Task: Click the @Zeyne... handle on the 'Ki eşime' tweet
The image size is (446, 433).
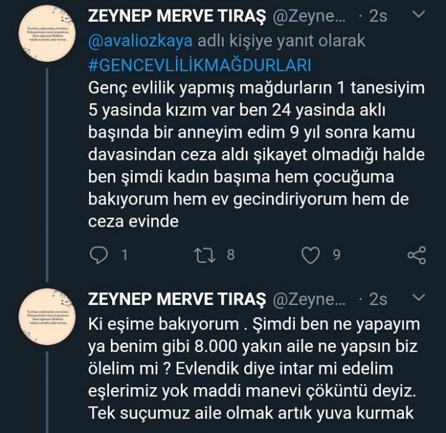Action: tap(309, 299)
